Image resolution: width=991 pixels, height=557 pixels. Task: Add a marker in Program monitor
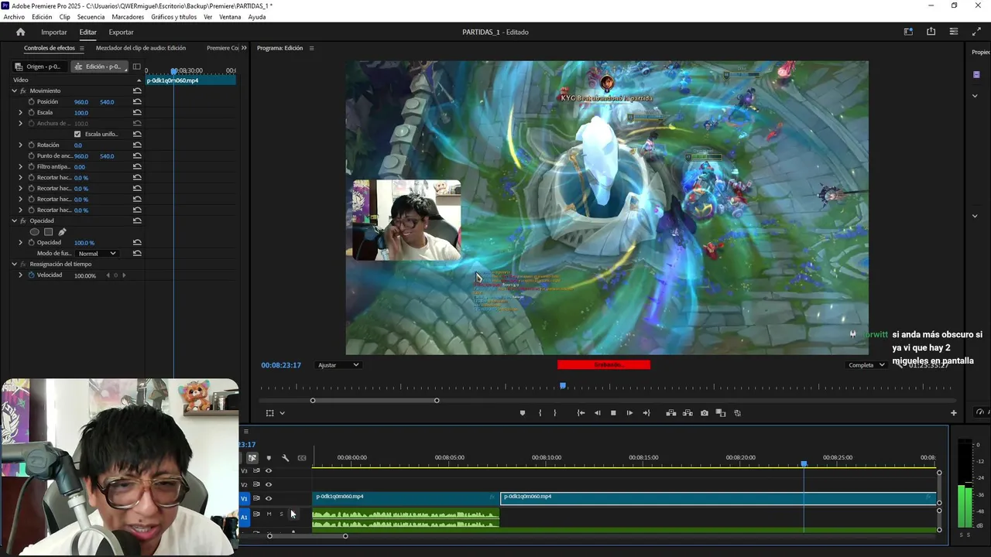pos(523,413)
